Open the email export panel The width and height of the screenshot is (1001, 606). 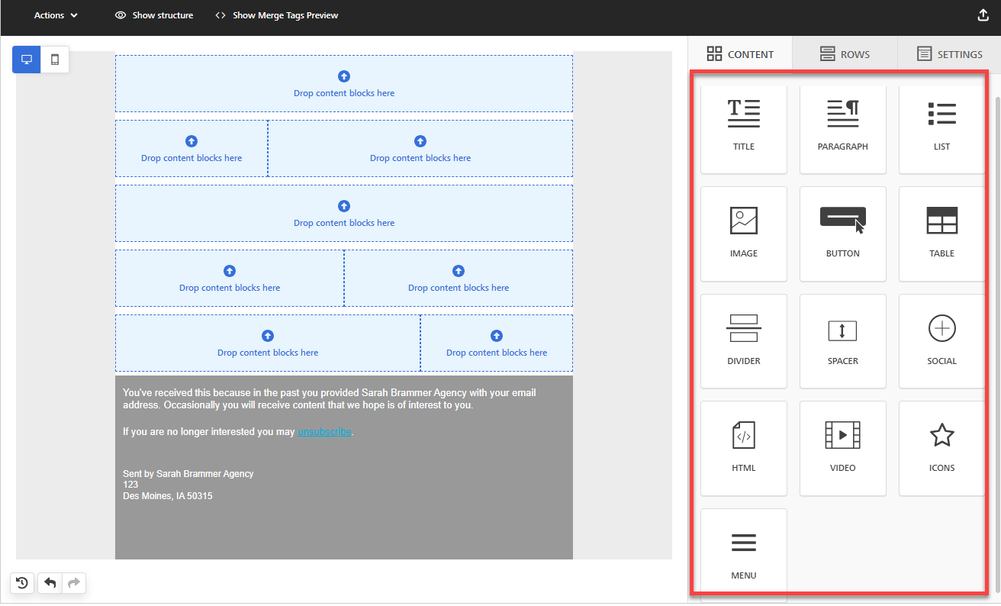coord(983,15)
